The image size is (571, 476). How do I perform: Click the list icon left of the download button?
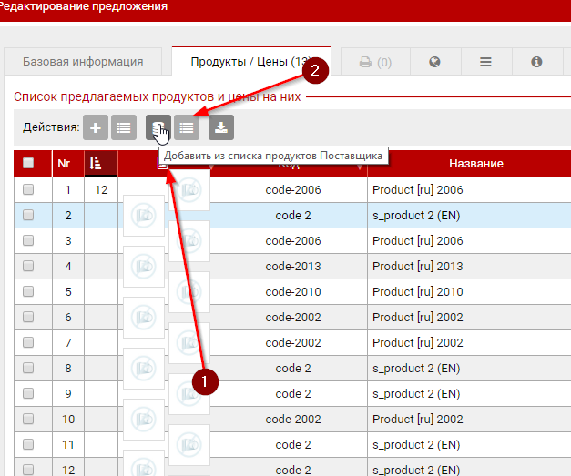click(187, 128)
